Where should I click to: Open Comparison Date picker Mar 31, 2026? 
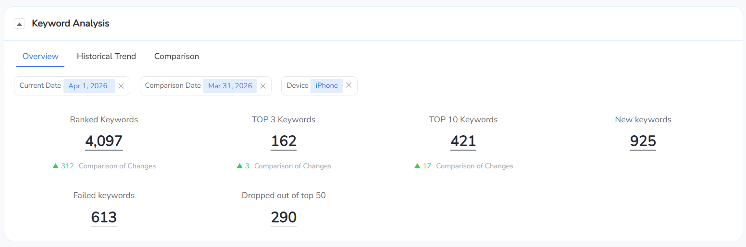pyautogui.click(x=230, y=86)
